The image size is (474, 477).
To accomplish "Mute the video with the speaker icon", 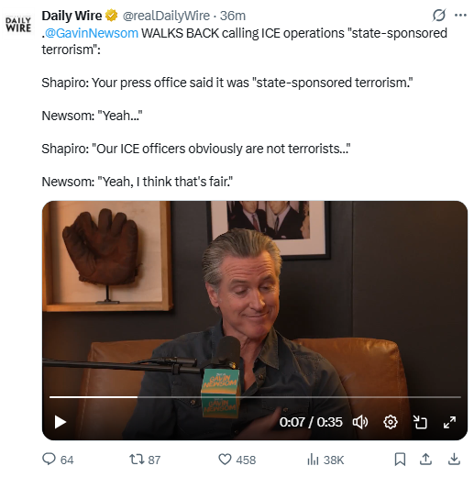I will [x=360, y=422].
